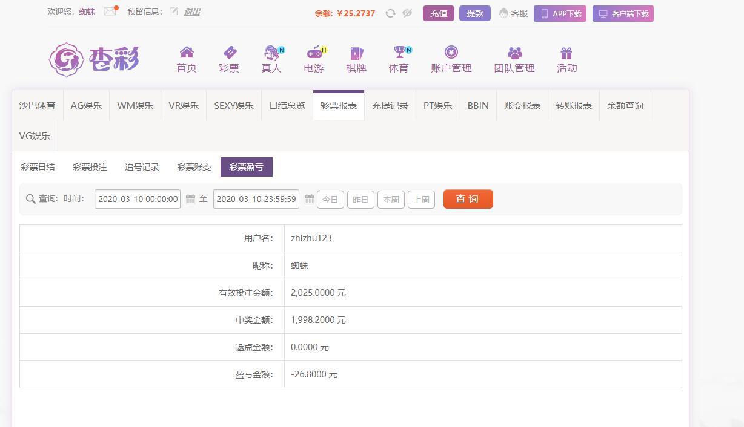Screen dimensions: 744x427
Task: Open end date calendar icon
Action: tap(309, 199)
